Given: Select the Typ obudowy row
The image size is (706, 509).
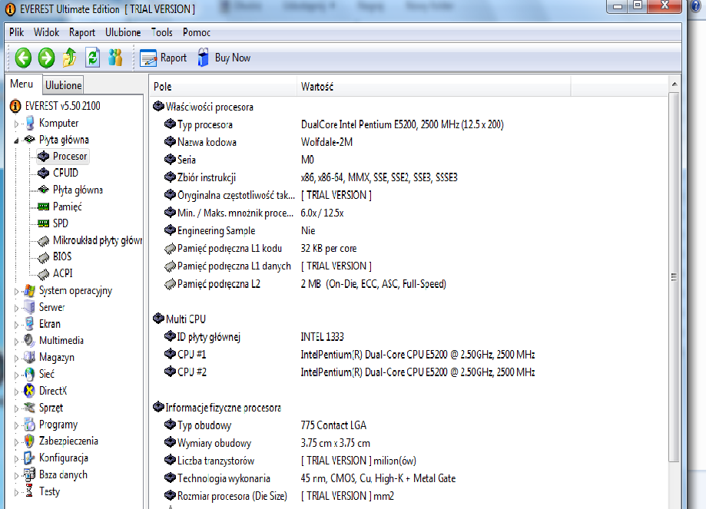Looking at the screenshot, I should coord(265,425).
